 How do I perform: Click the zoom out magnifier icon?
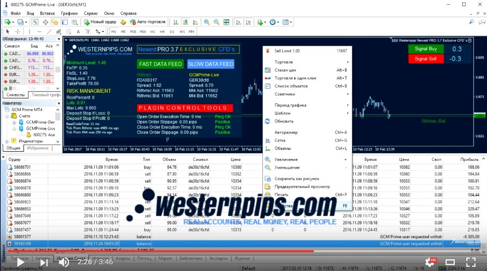point(216,22)
